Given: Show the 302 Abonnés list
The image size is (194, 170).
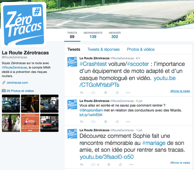Looking at the screenshot, I should (x=115, y=35).
